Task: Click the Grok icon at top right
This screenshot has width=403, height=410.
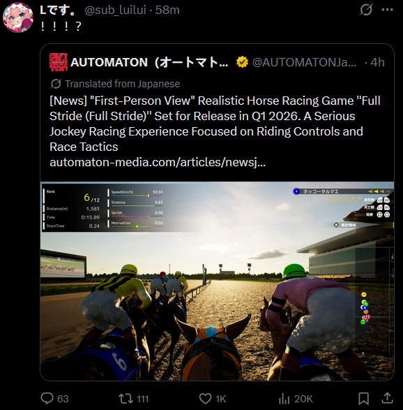Action: point(365,10)
